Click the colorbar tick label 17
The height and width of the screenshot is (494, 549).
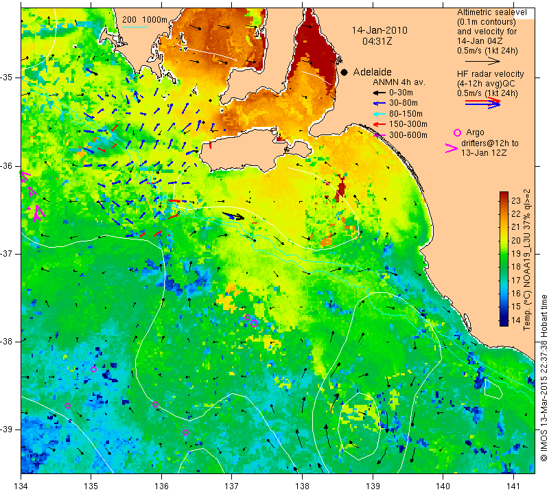click(x=516, y=281)
